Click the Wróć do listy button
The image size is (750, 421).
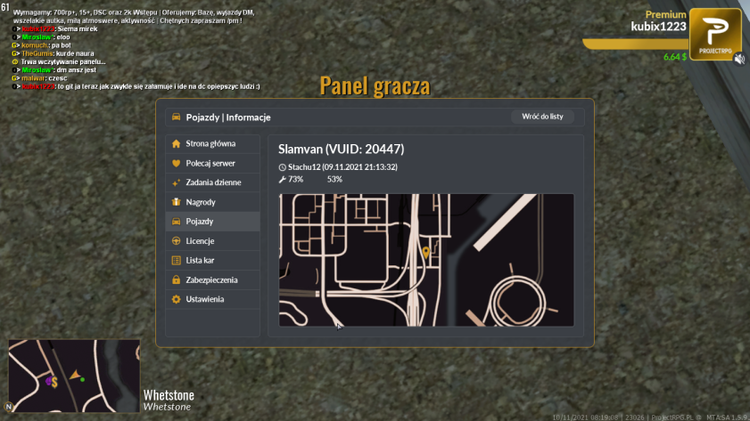[542, 117]
